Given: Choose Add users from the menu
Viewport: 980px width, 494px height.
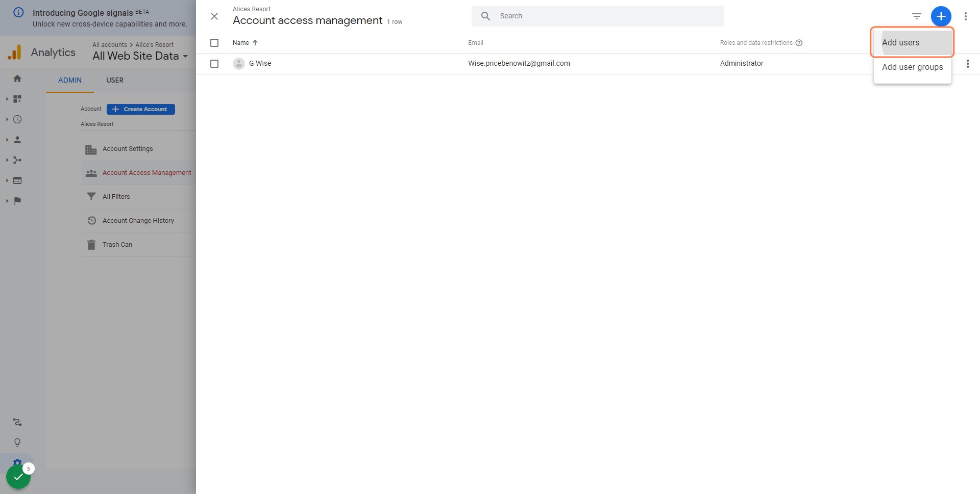Looking at the screenshot, I should [x=912, y=43].
